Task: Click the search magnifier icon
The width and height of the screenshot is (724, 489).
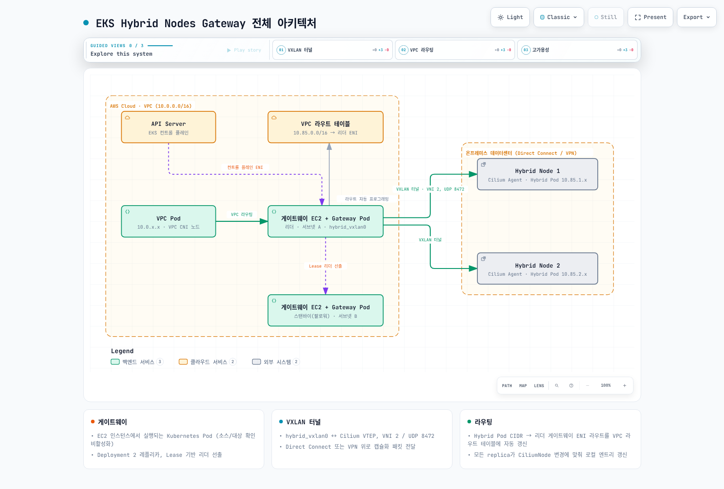Action: [x=557, y=386]
